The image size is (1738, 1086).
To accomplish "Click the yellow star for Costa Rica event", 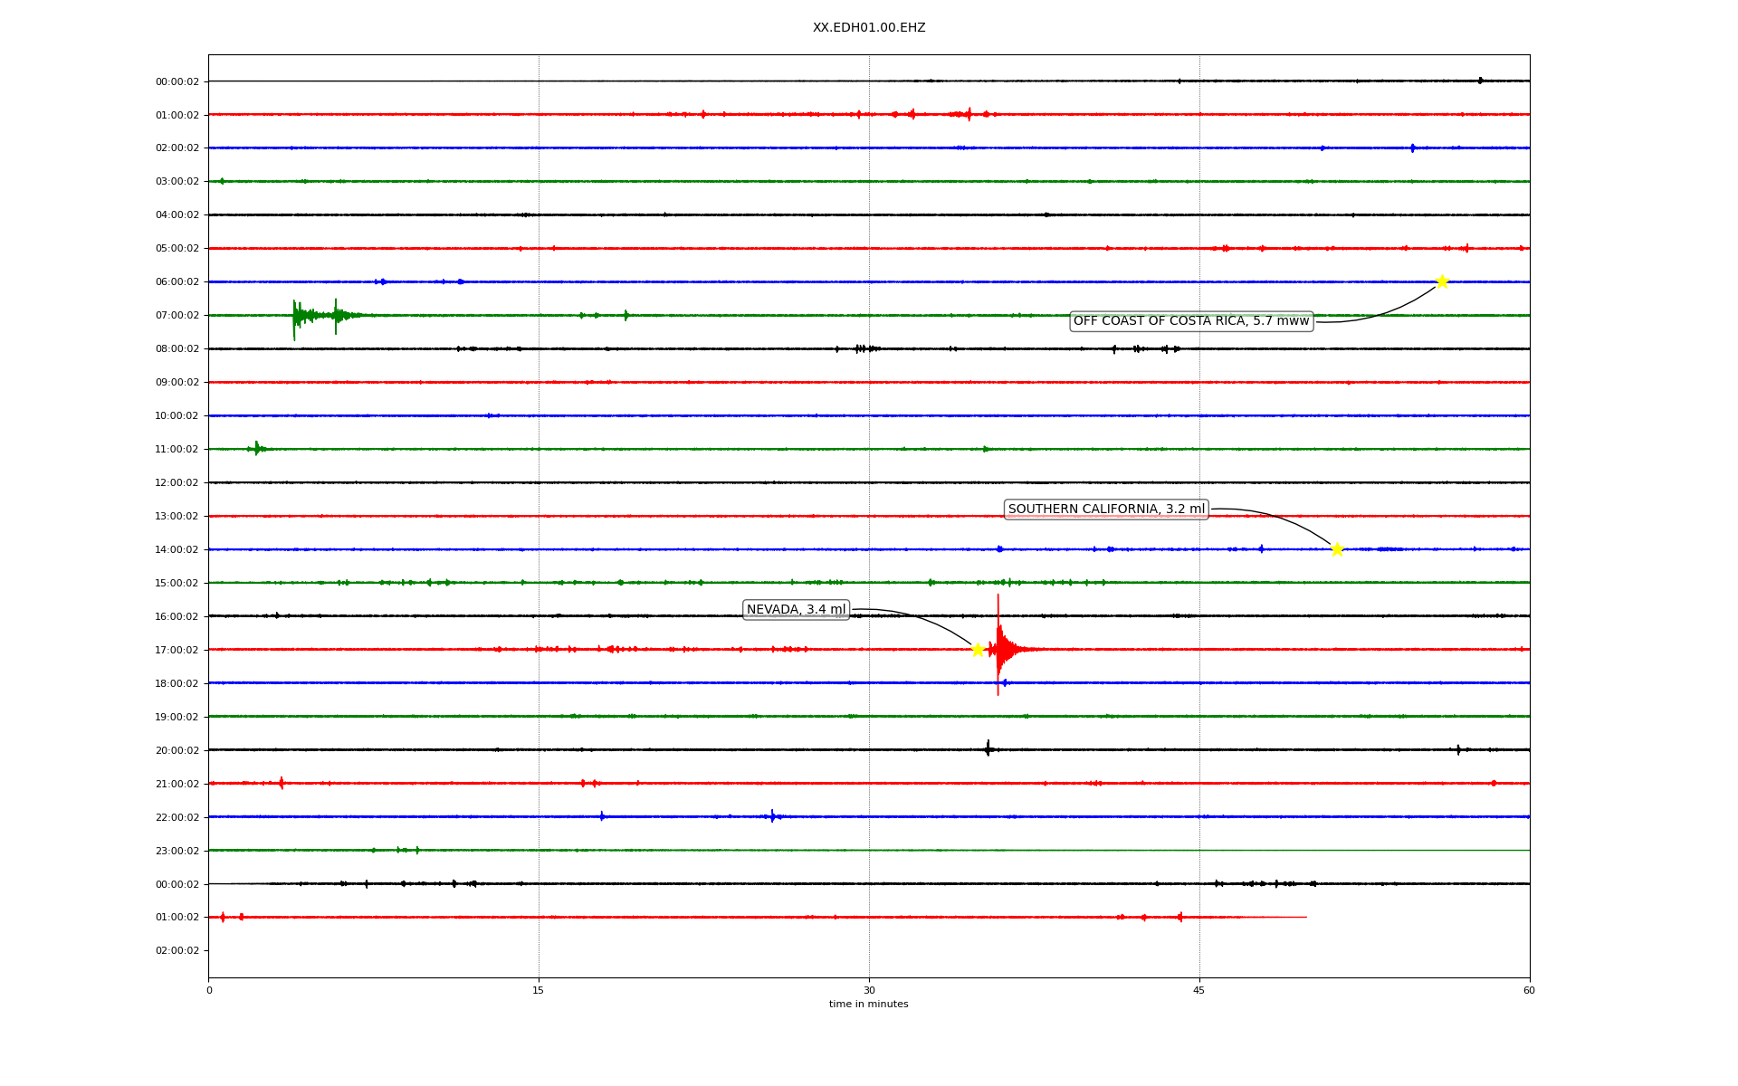I will click(1442, 281).
